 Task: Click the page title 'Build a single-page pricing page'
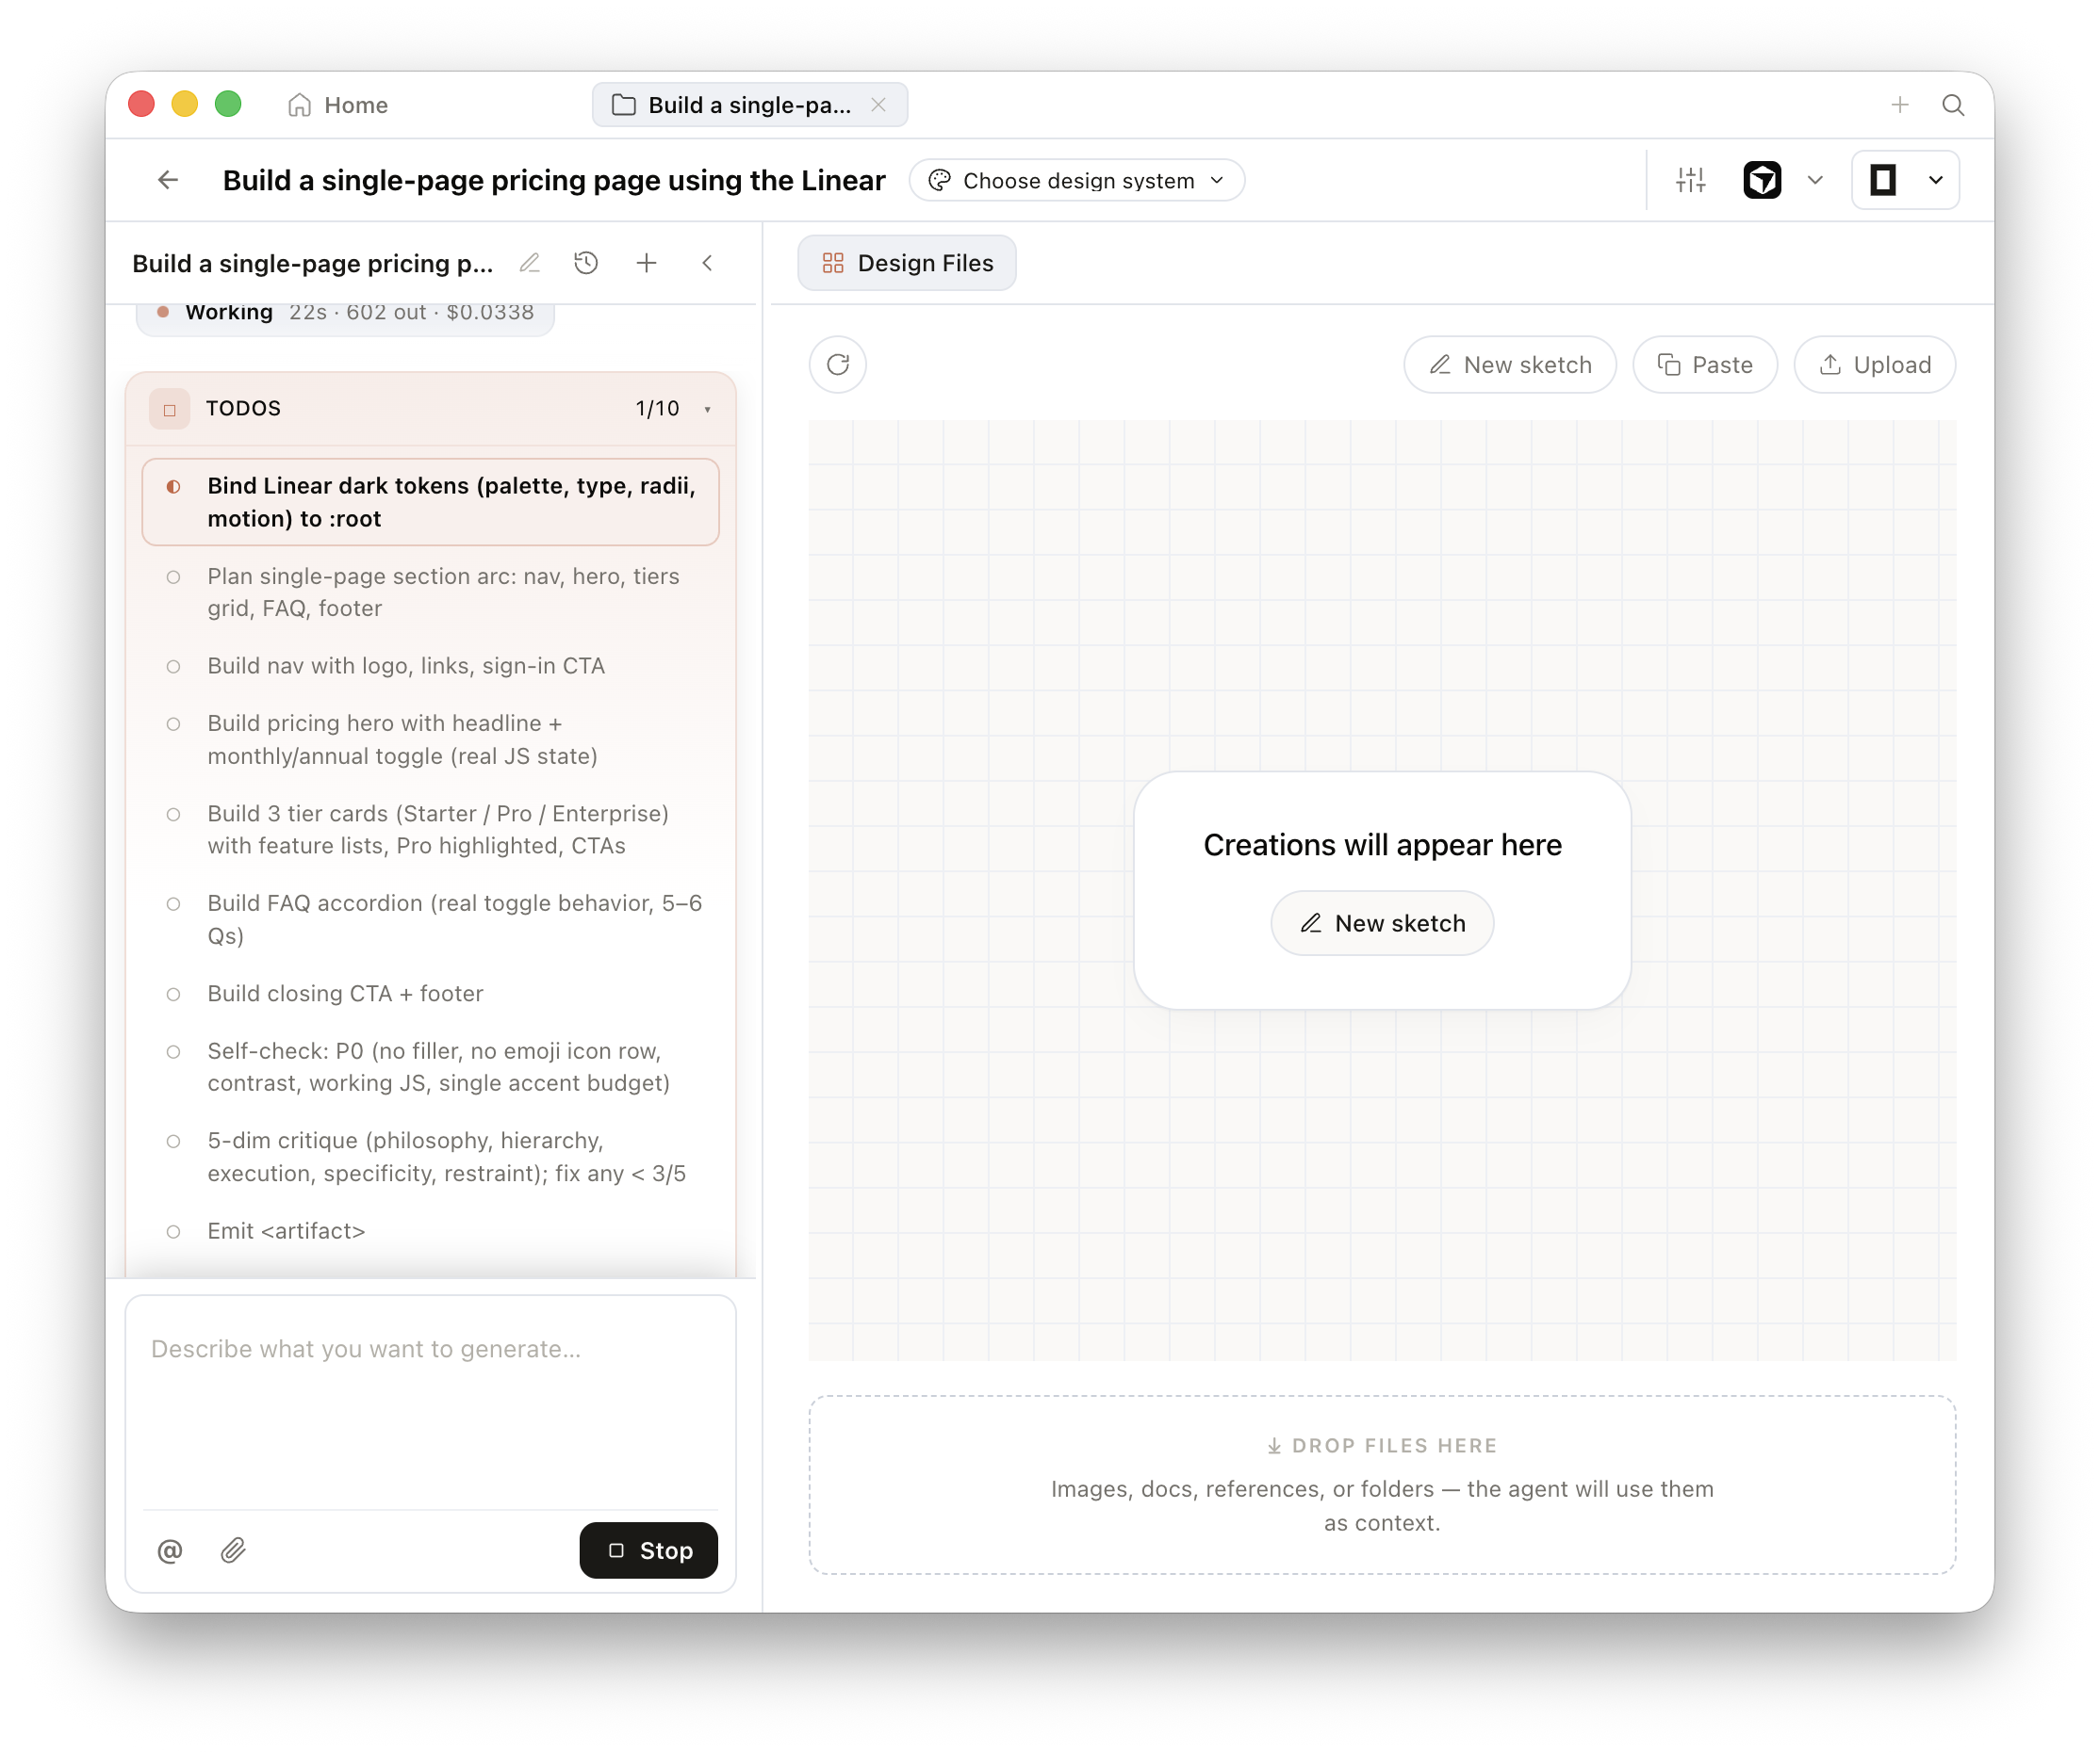[554, 180]
